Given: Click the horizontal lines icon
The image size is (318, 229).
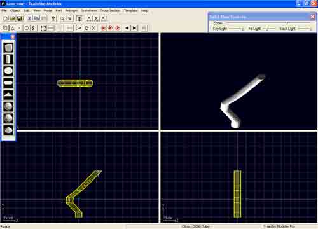Looking at the screenshot, I should click(x=51, y=28).
